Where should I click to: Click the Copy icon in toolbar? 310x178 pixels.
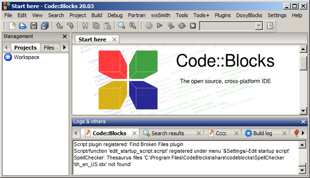pyautogui.click(x=96, y=26)
